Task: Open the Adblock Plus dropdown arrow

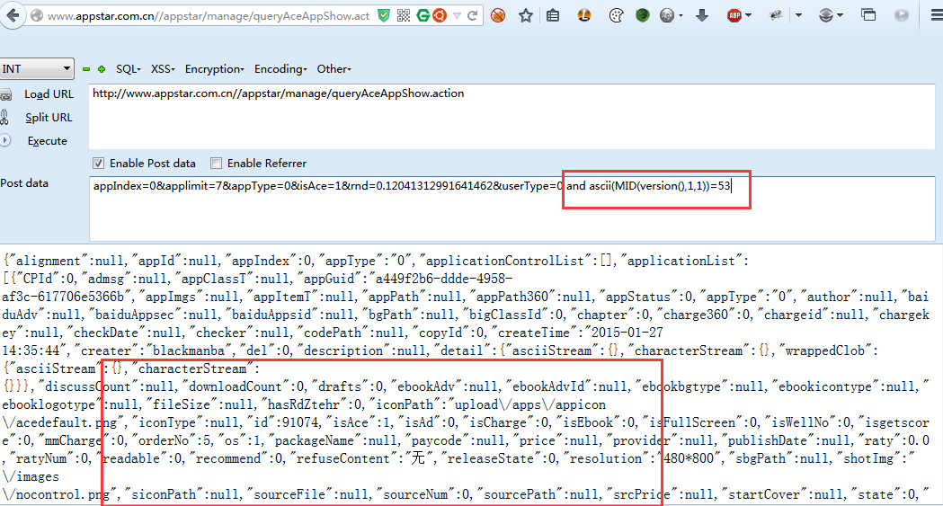Action: 749,16
